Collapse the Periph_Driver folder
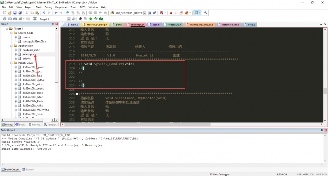Screen dimensions: 328x176 point(12,63)
